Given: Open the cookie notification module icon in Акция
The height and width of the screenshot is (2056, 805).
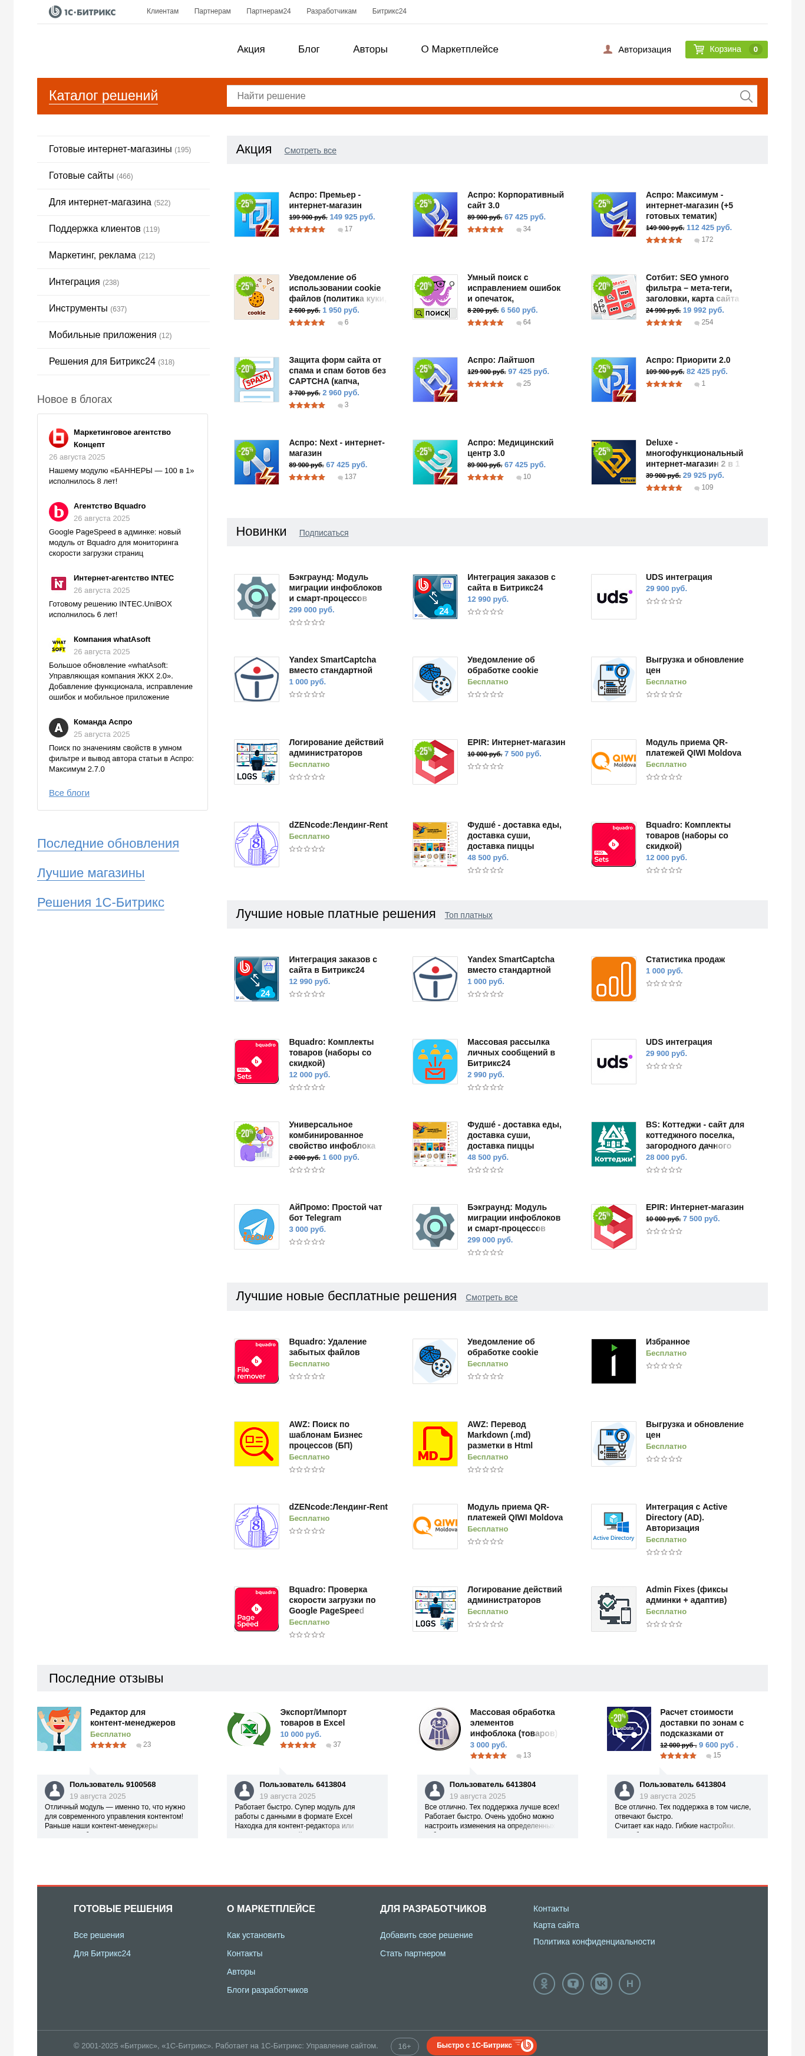Looking at the screenshot, I should (x=256, y=297).
